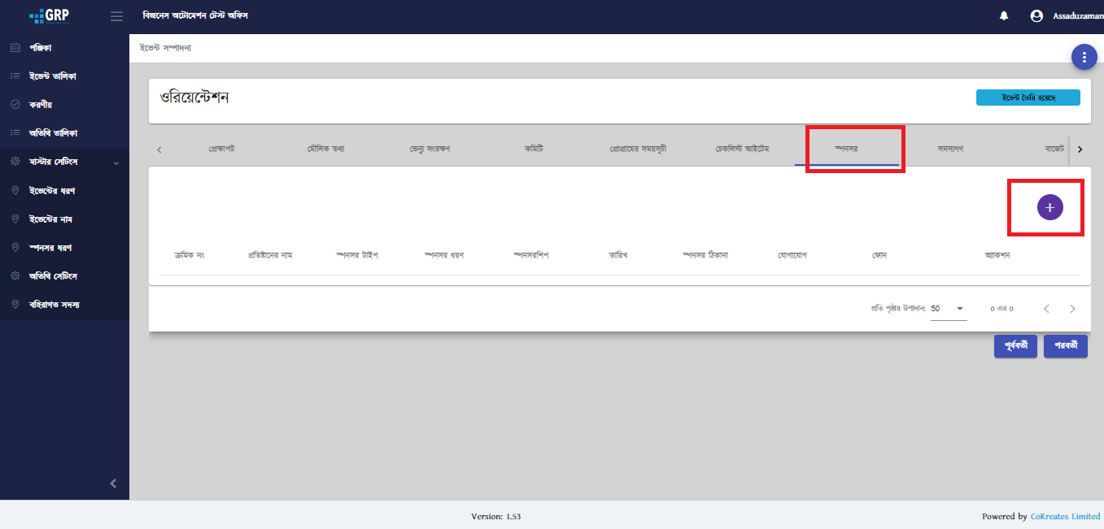1104x529 pixels.
Task: Open the user account avatar icon
Action: (1036, 16)
